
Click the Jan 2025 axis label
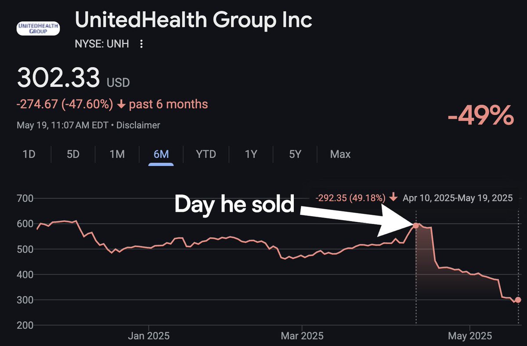pyautogui.click(x=148, y=336)
